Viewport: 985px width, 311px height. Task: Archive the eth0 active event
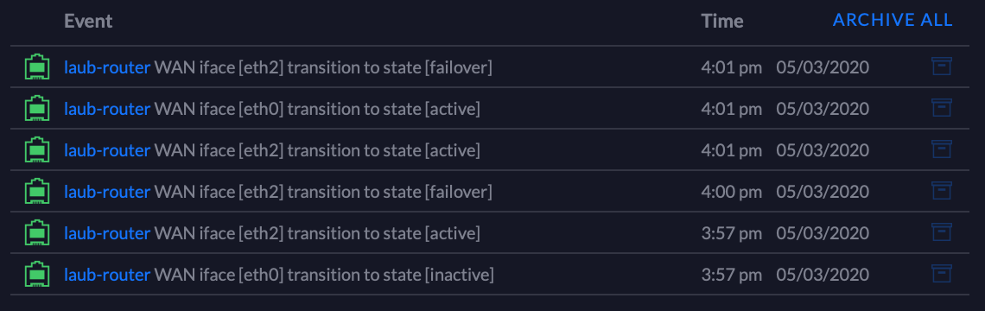(x=941, y=107)
